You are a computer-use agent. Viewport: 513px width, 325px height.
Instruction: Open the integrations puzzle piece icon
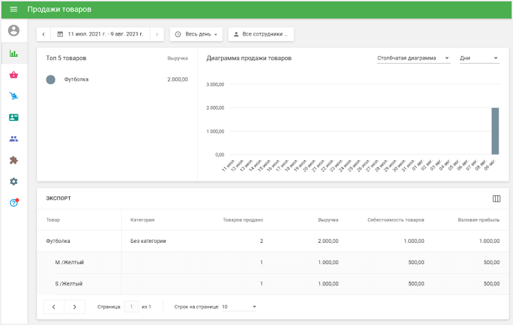coord(14,160)
